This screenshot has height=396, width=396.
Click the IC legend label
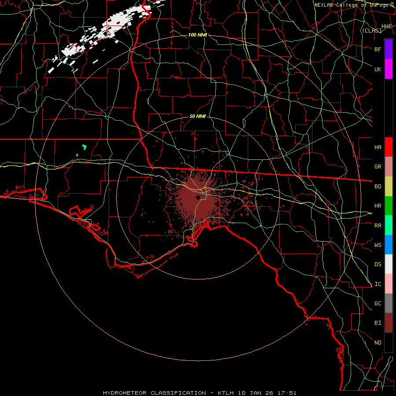(378, 284)
